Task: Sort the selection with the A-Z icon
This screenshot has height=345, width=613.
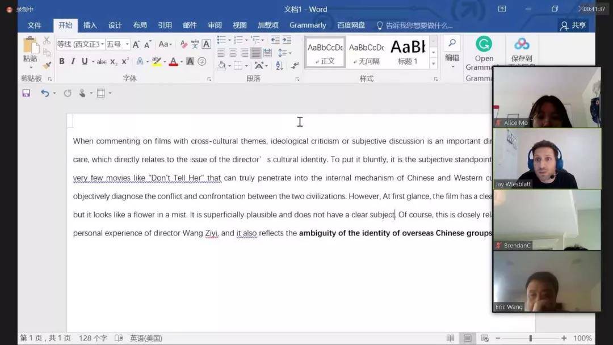Action: click(x=279, y=65)
